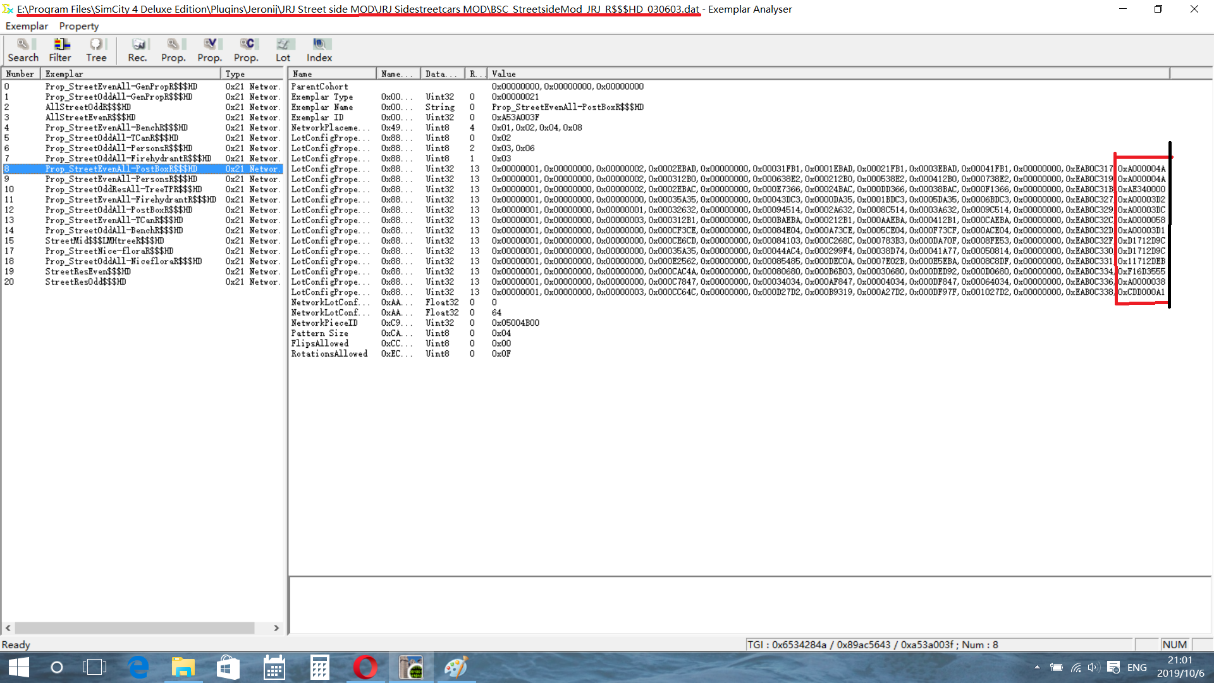The image size is (1214, 683).
Task: Select Prop_StreetOddAll-PostBoxR$$$HD row
Action: pos(142,210)
